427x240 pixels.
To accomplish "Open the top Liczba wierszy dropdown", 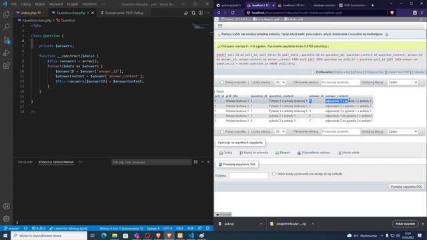I will (280, 82).
